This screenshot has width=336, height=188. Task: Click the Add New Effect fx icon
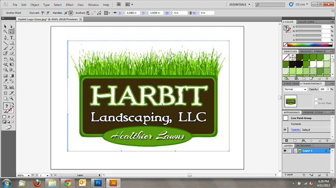[303, 141]
